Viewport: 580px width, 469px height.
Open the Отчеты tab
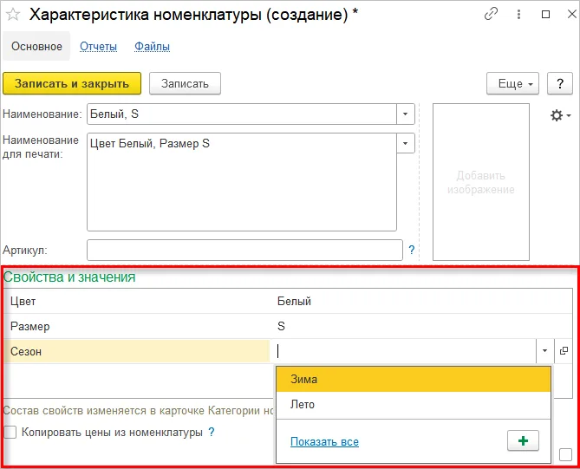pos(98,47)
